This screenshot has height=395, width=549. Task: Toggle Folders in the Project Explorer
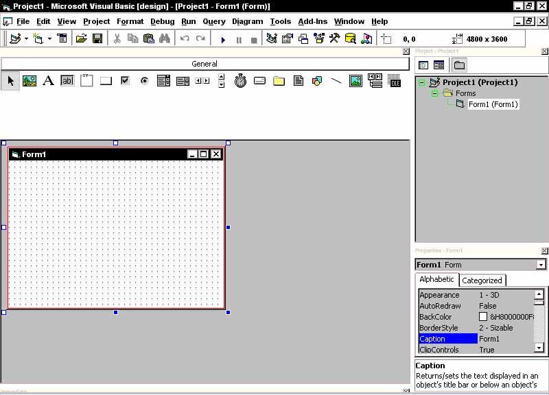(459, 65)
